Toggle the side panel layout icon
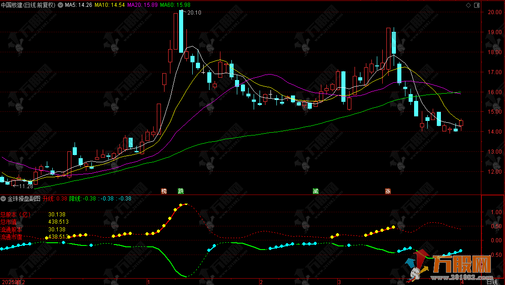The width and height of the screenshot is (505, 285). [476, 5]
